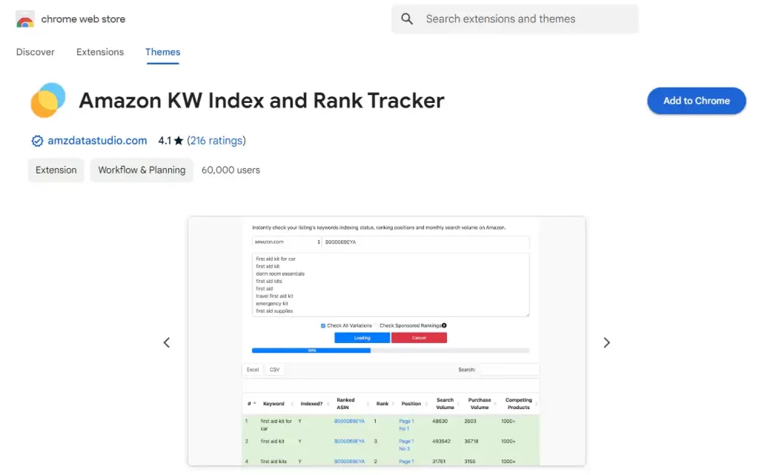This screenshot has height=475, width=759.
Task: Open the Extensions tab
Action: point(100,52)
